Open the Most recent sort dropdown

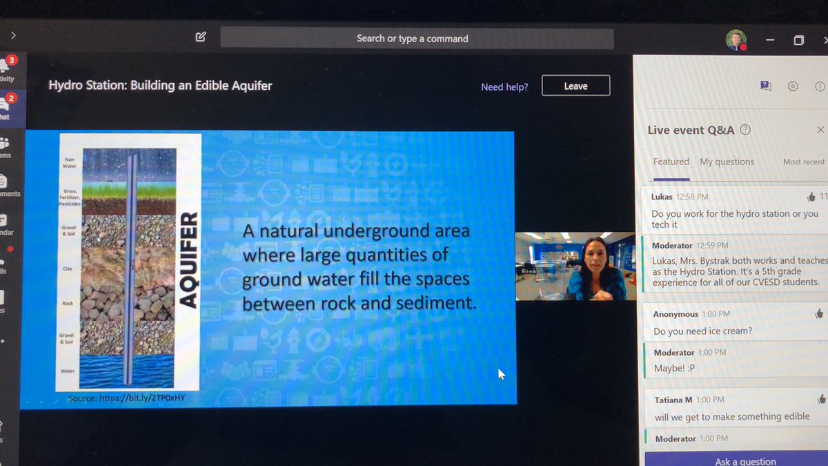804,162
